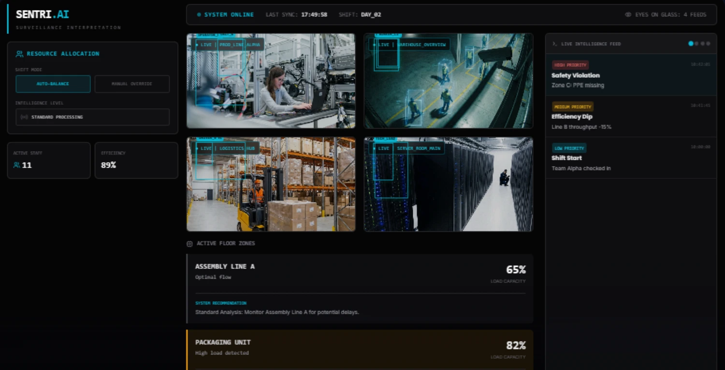Screen dimensions: 725x370
Task: Click the SENTRI.AI logo title
Action: click(x=43, y=14)
